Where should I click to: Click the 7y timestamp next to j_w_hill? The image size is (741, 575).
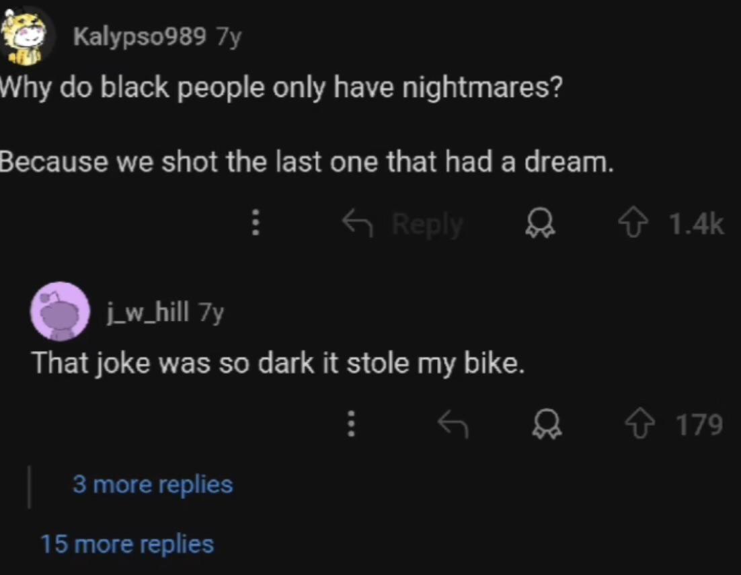(x=211, y=313)
